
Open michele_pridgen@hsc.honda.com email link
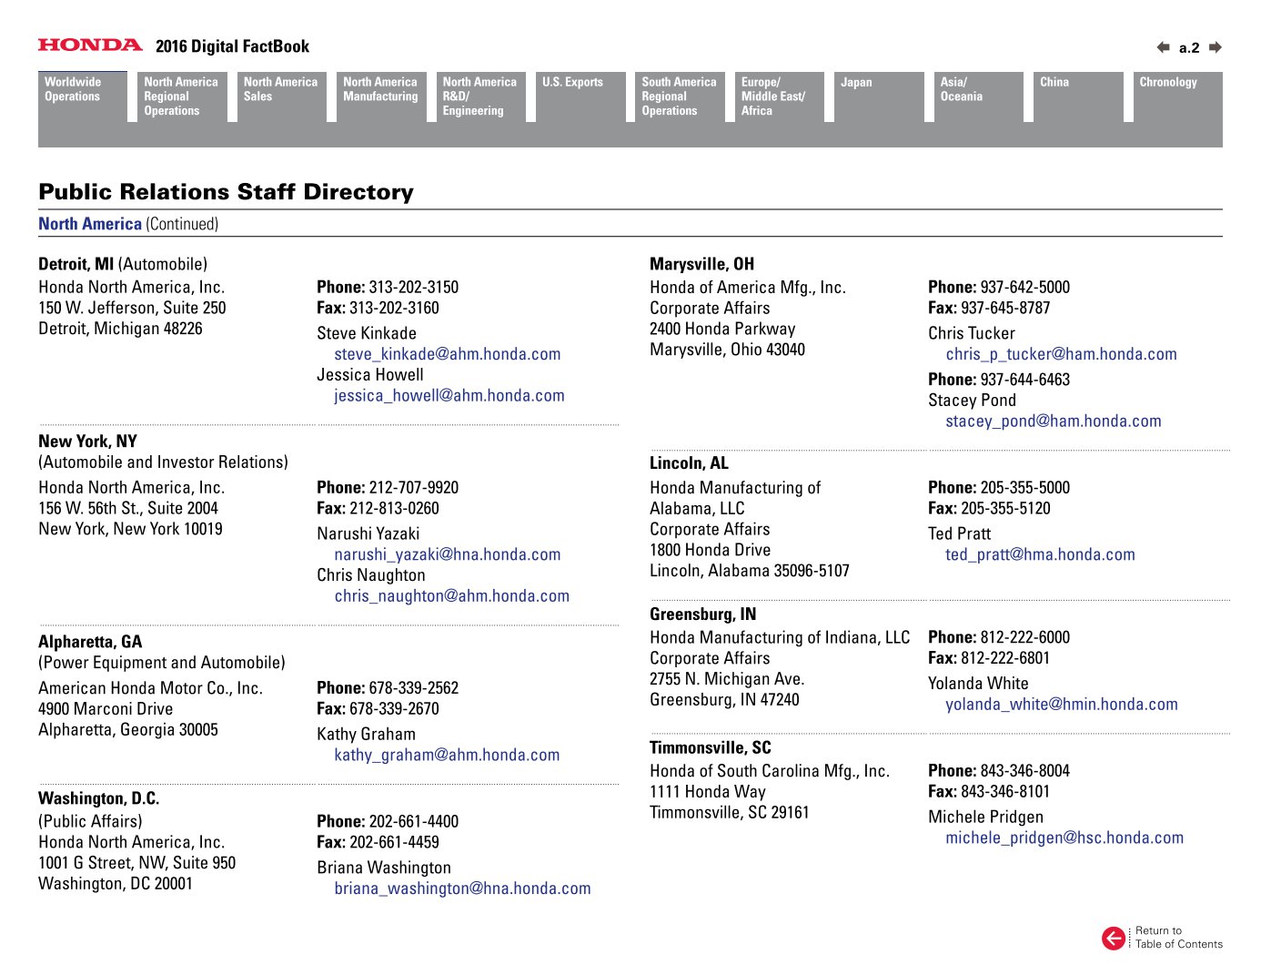[x=1064, y=838]
